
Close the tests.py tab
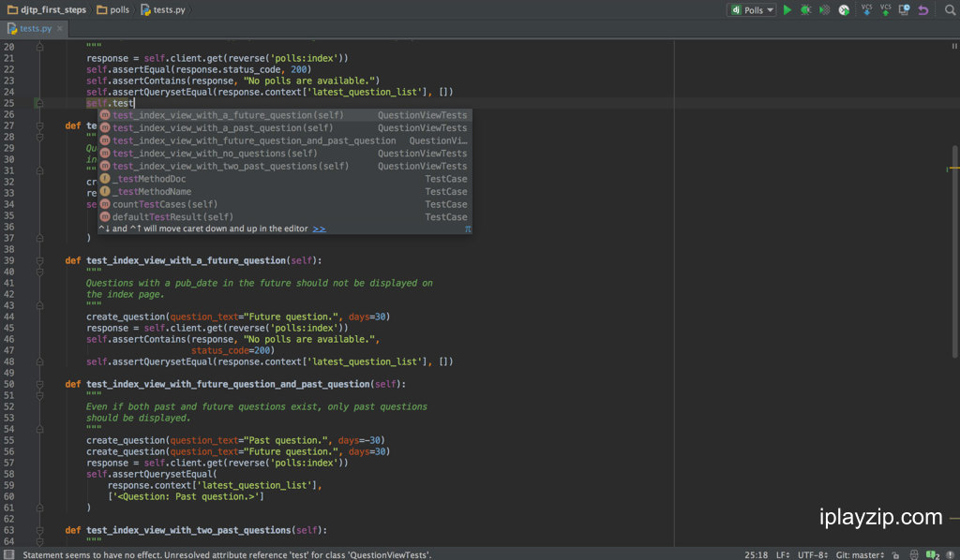coord(59,28)
